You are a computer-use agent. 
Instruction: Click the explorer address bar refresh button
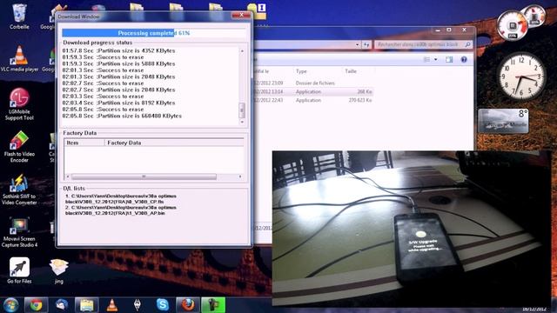pos(366,44)
